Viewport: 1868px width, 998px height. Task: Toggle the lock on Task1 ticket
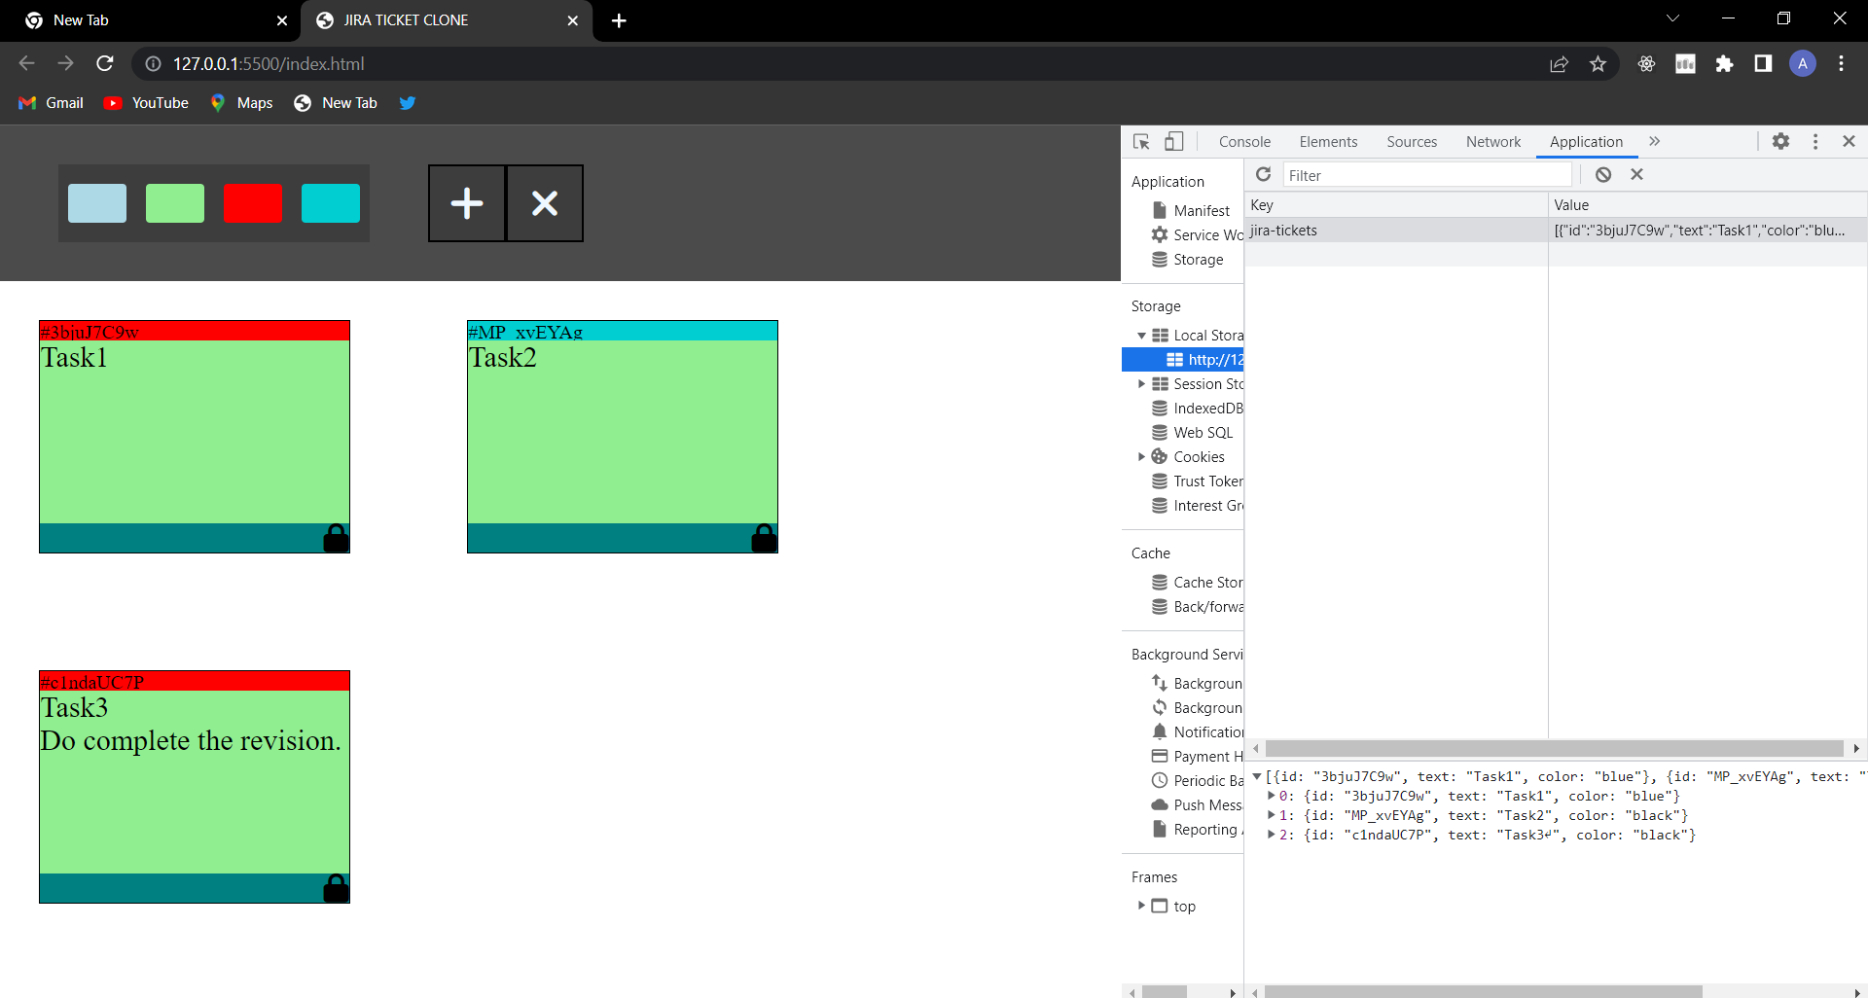[336, 538]
